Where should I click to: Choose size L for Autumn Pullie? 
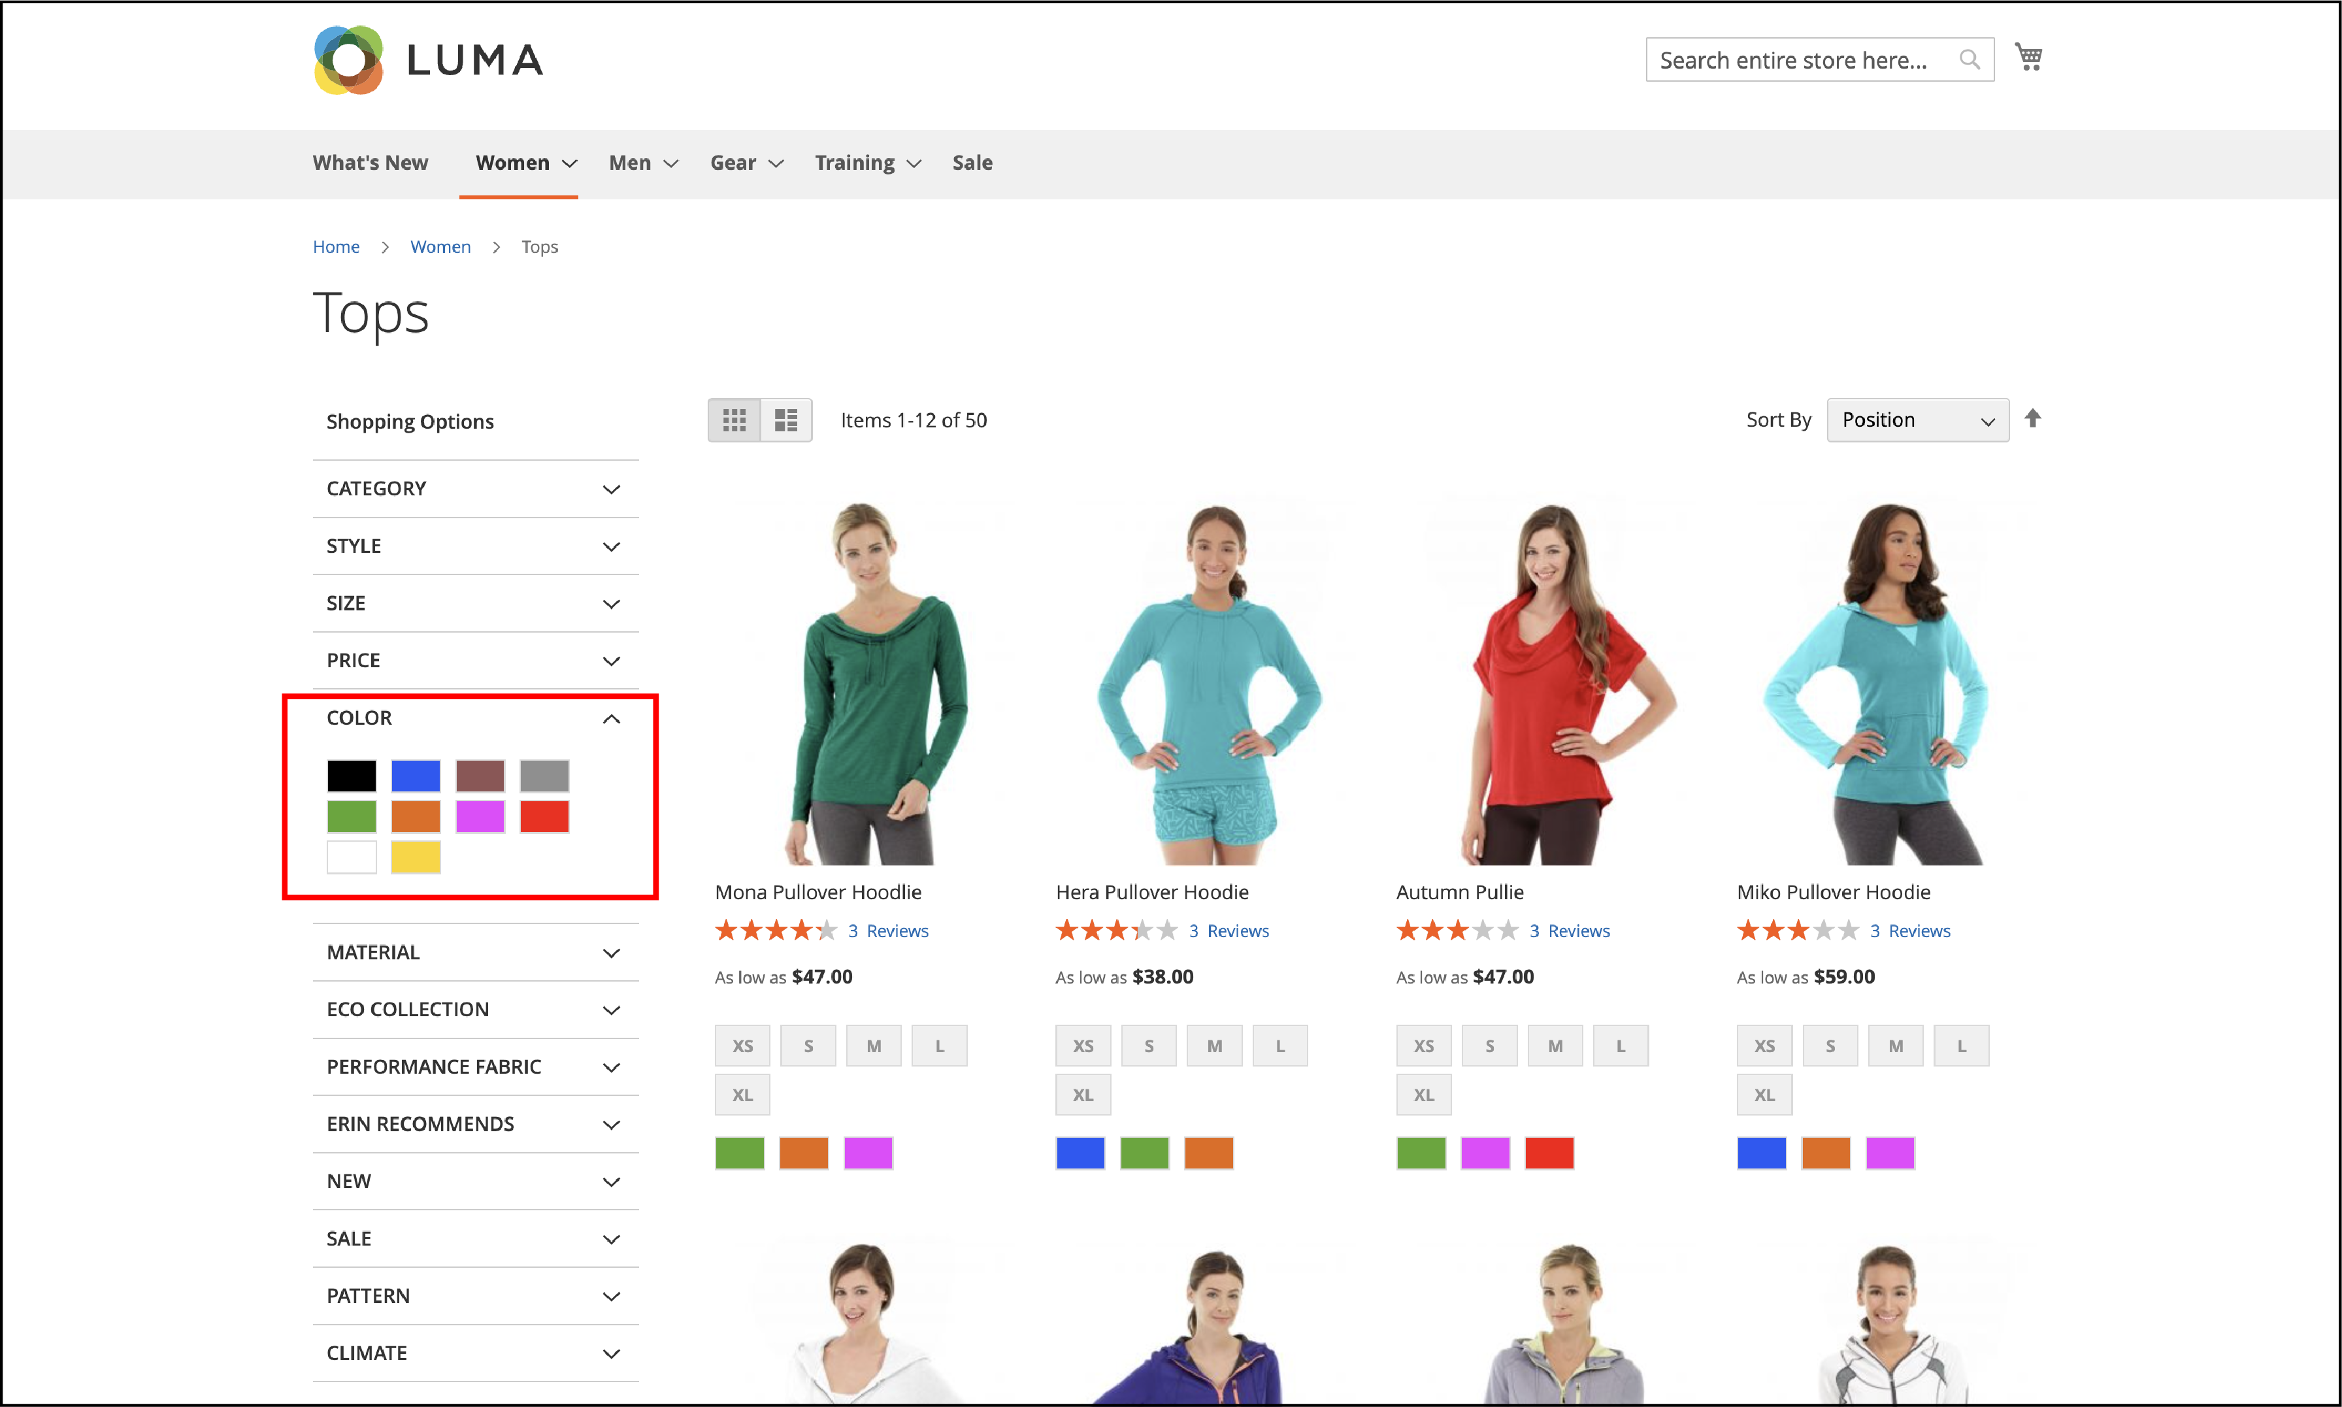point(1621,1046)
